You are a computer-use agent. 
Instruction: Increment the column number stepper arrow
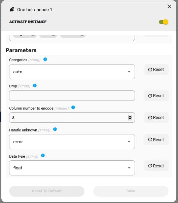[x=130, y=116]
